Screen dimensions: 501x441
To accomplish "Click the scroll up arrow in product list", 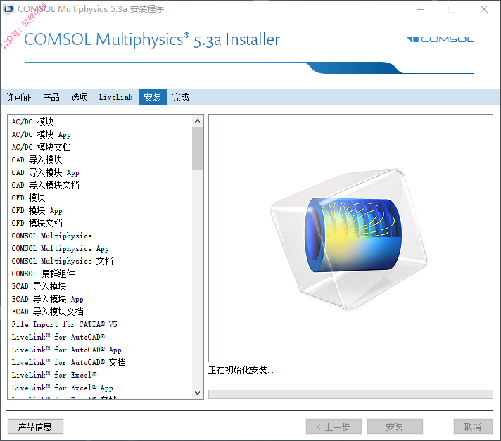I will [198, 121].
